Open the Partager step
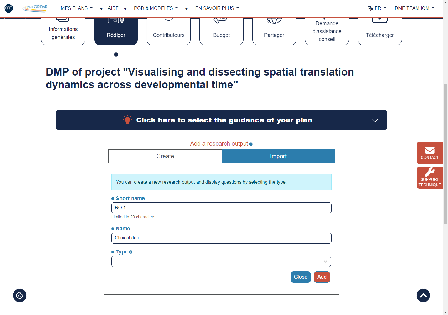The image size is (448, 315). 274,31
